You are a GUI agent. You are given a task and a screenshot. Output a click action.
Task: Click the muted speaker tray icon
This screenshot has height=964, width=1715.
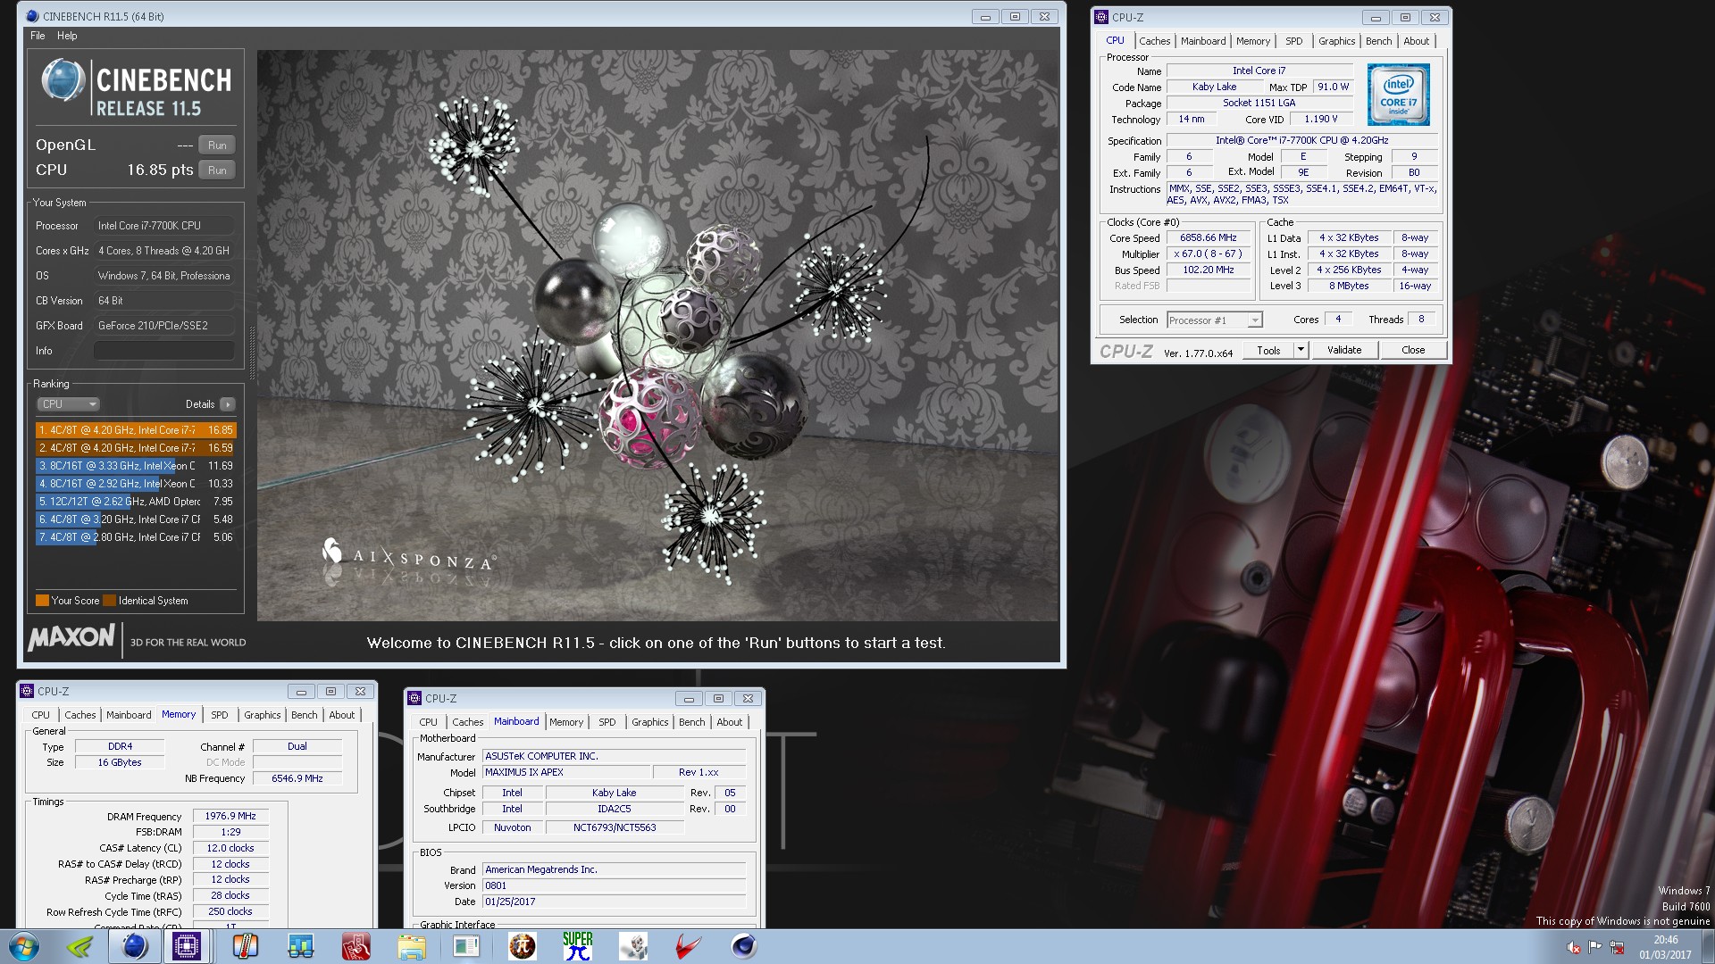click(1574, 947)
